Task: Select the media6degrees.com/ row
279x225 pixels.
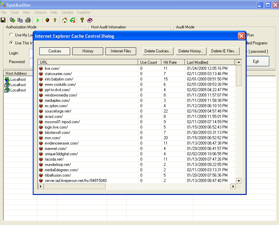Action: [137, 170]
